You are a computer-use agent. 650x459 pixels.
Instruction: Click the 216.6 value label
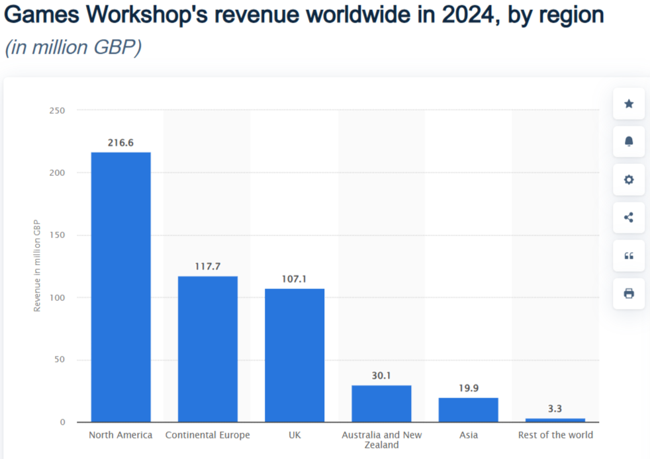point(120,142)
